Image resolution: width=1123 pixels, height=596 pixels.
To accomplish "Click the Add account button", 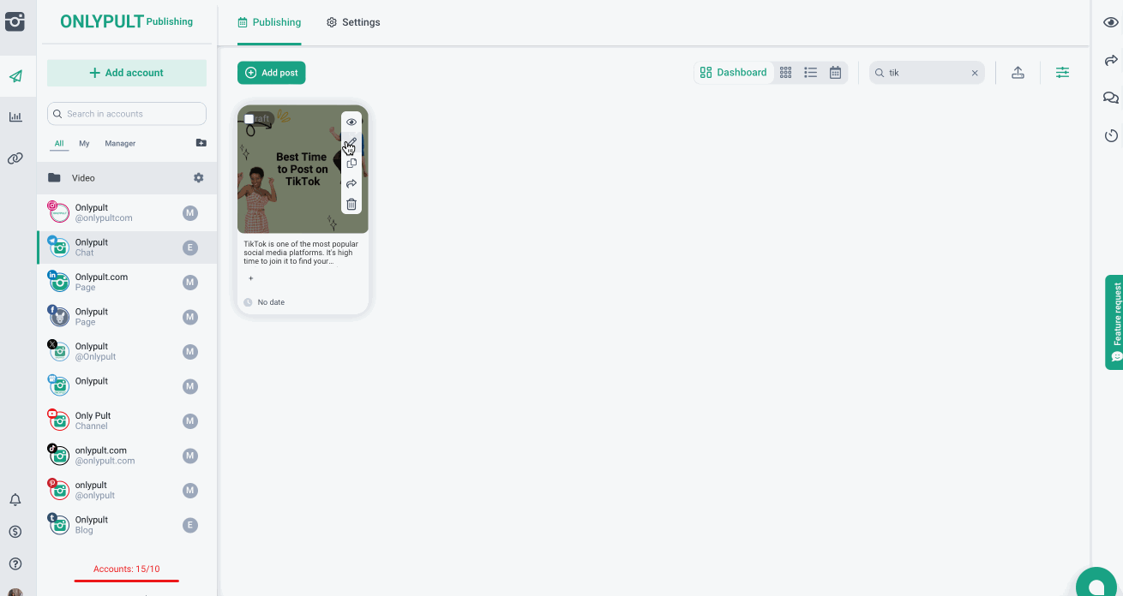I will pos(127,73).
